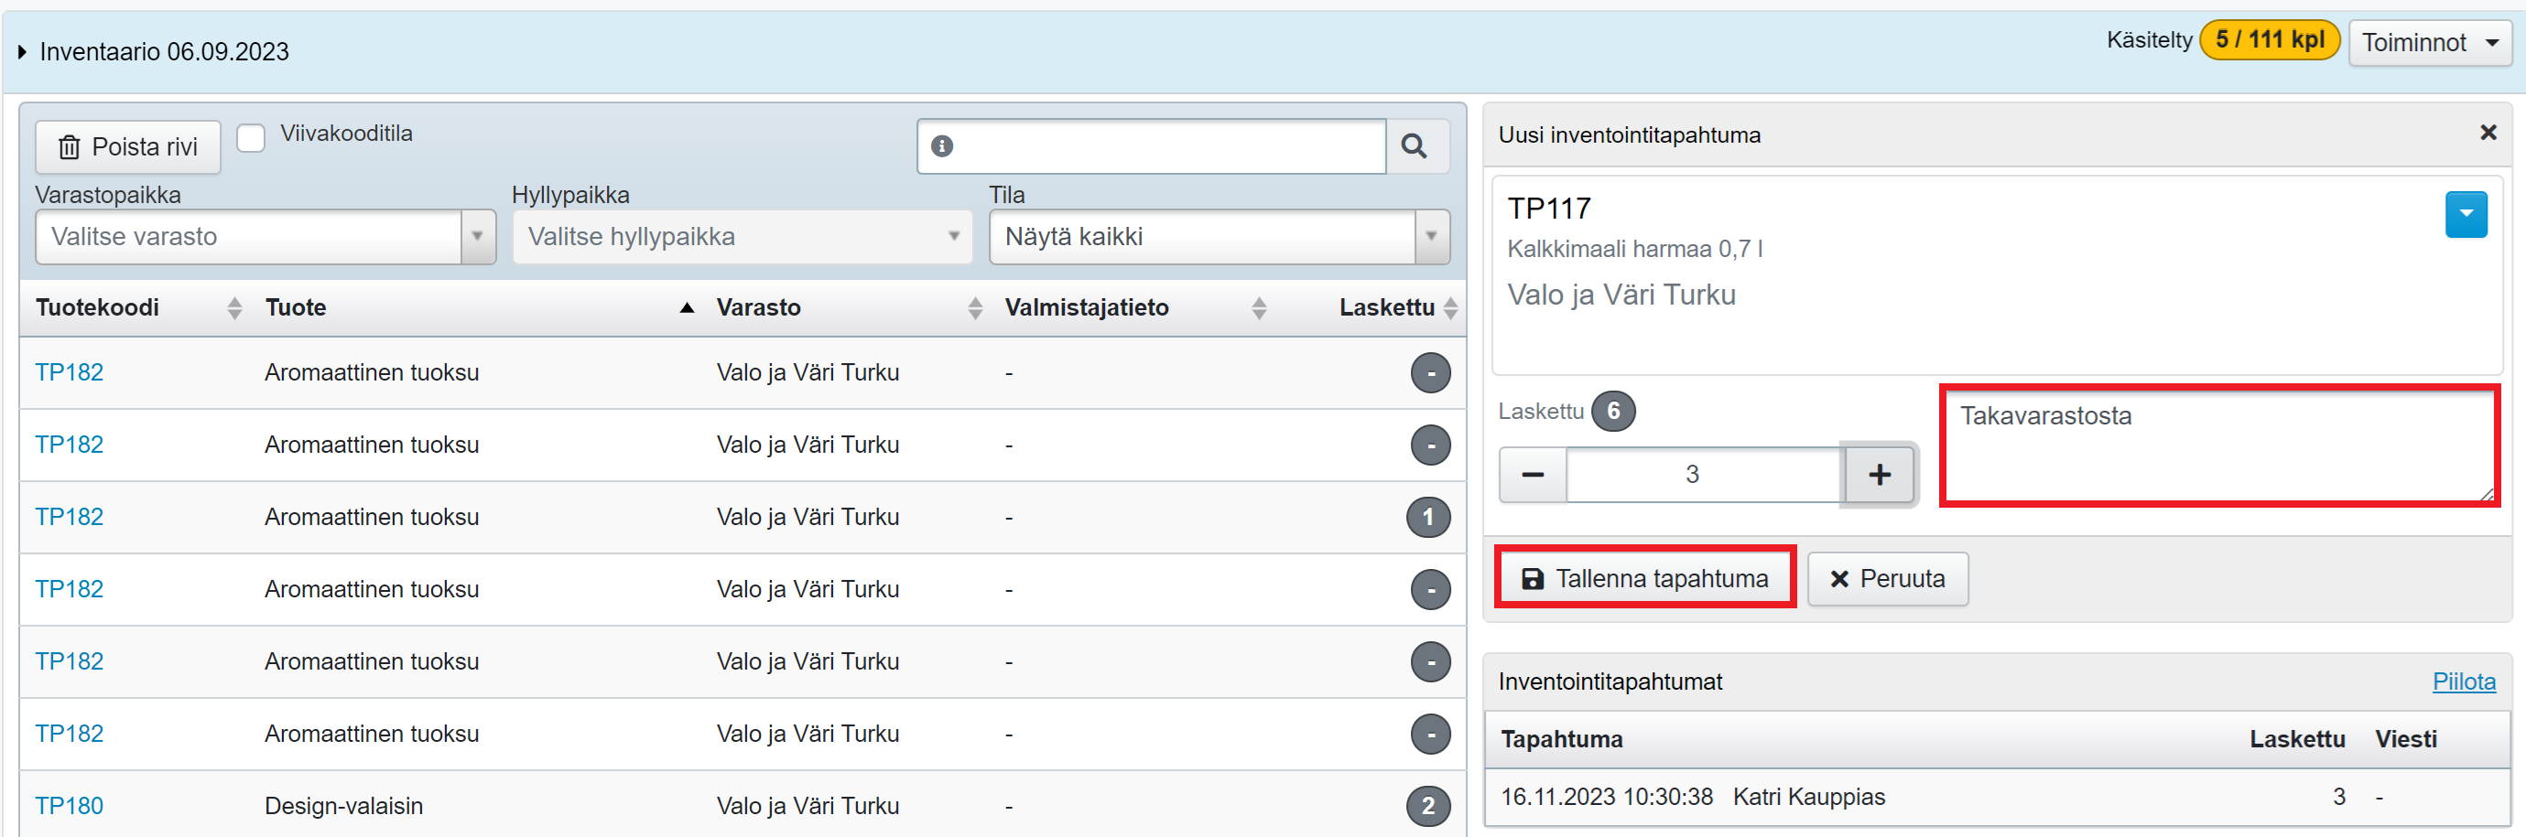Image resolution: width=2526 pixels, height=837 pixels.
Task: Open the Varastopaikka warehouse dropdown
Action: coord(265,237)
